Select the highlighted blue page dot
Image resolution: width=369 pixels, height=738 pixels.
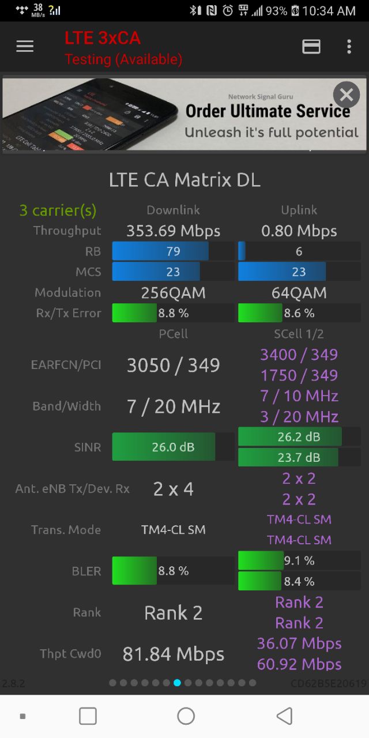coord(177,683)
